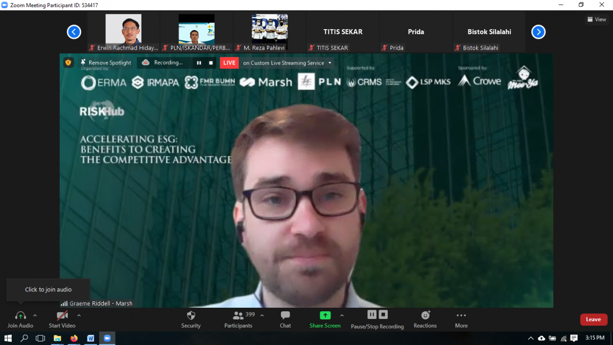Open the Security shield options
Viewport: 613px width, 345px height.
191,316
